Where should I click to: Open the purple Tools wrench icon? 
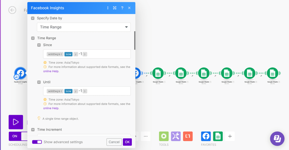click(176, 136)
